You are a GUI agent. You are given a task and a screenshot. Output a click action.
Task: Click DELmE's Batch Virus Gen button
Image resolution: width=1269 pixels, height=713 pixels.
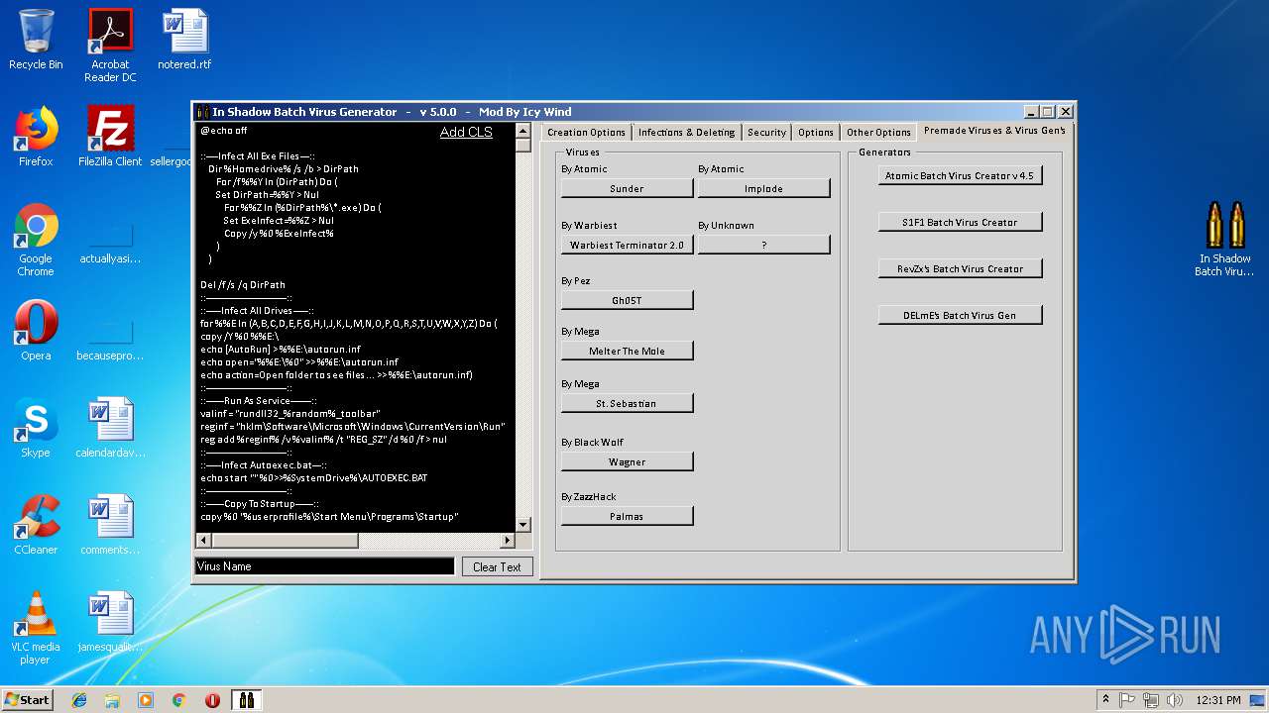[x=960, y=315]
